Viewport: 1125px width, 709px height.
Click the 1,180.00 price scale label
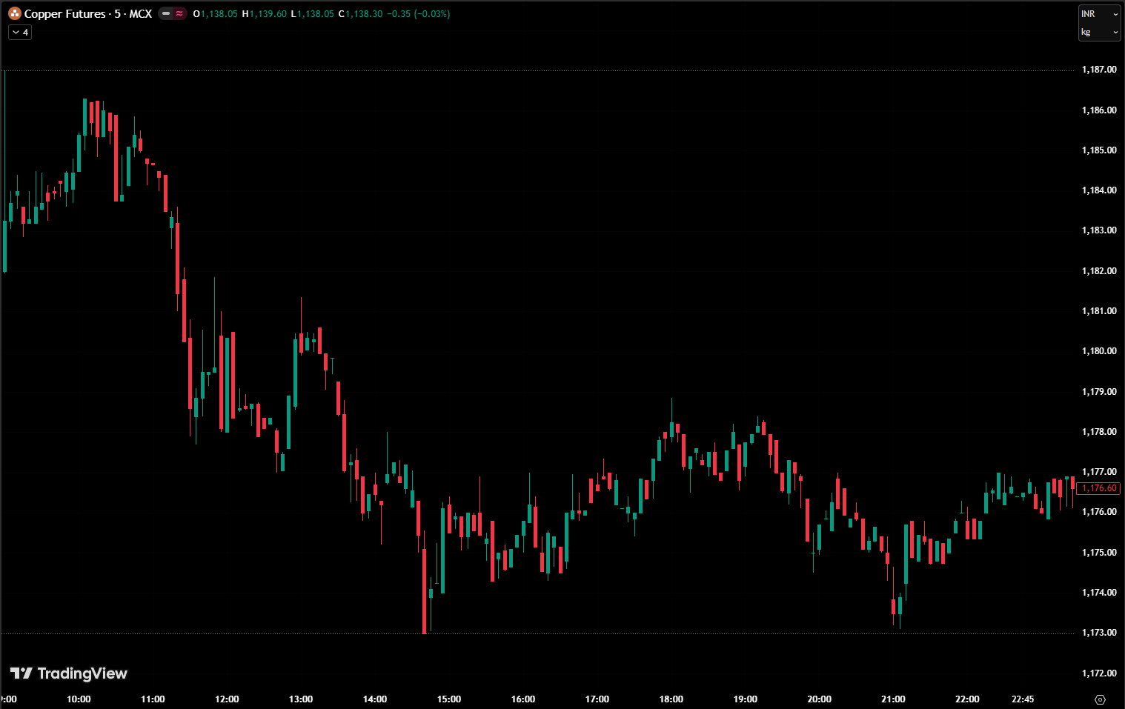click(1099, 351)
